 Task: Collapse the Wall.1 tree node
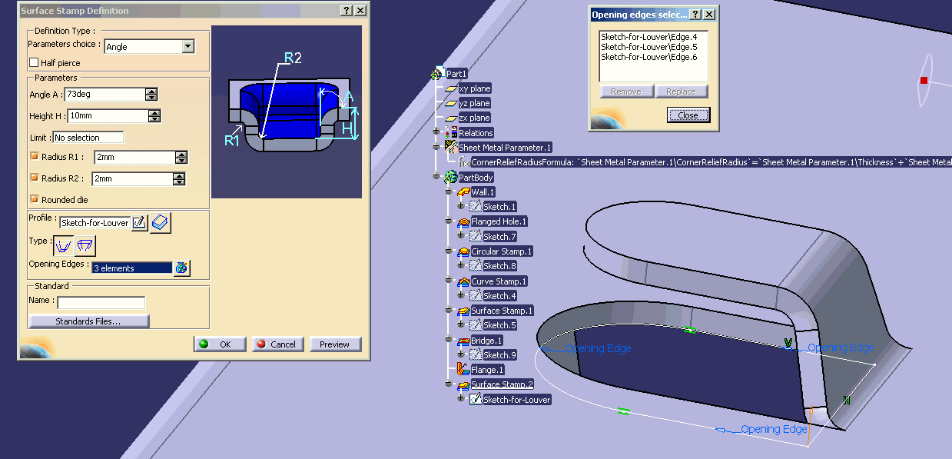[x=449, y=192]
